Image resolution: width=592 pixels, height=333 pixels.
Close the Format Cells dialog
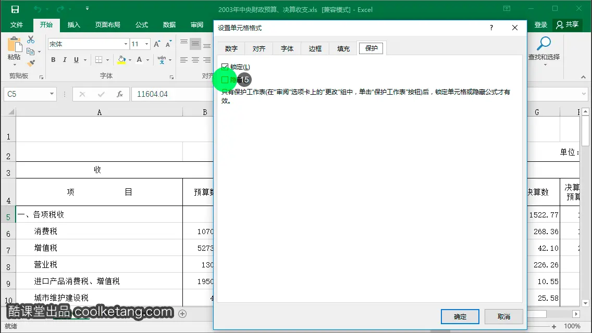click(514, 28)
